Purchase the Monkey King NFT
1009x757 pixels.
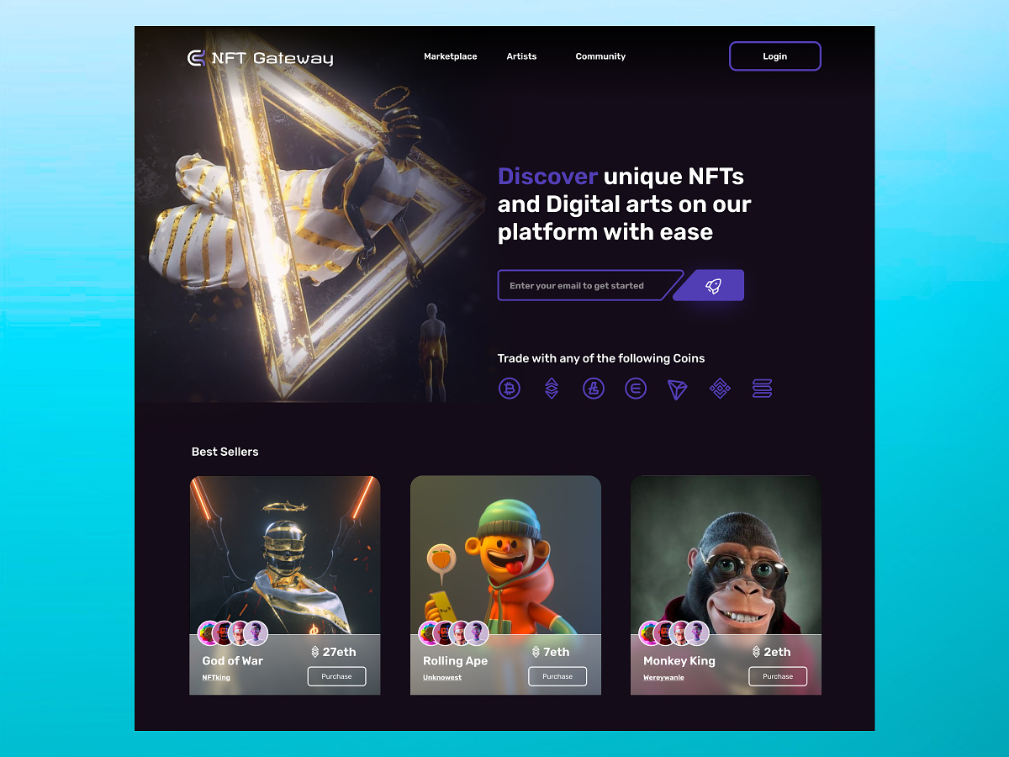pos(778,676)
